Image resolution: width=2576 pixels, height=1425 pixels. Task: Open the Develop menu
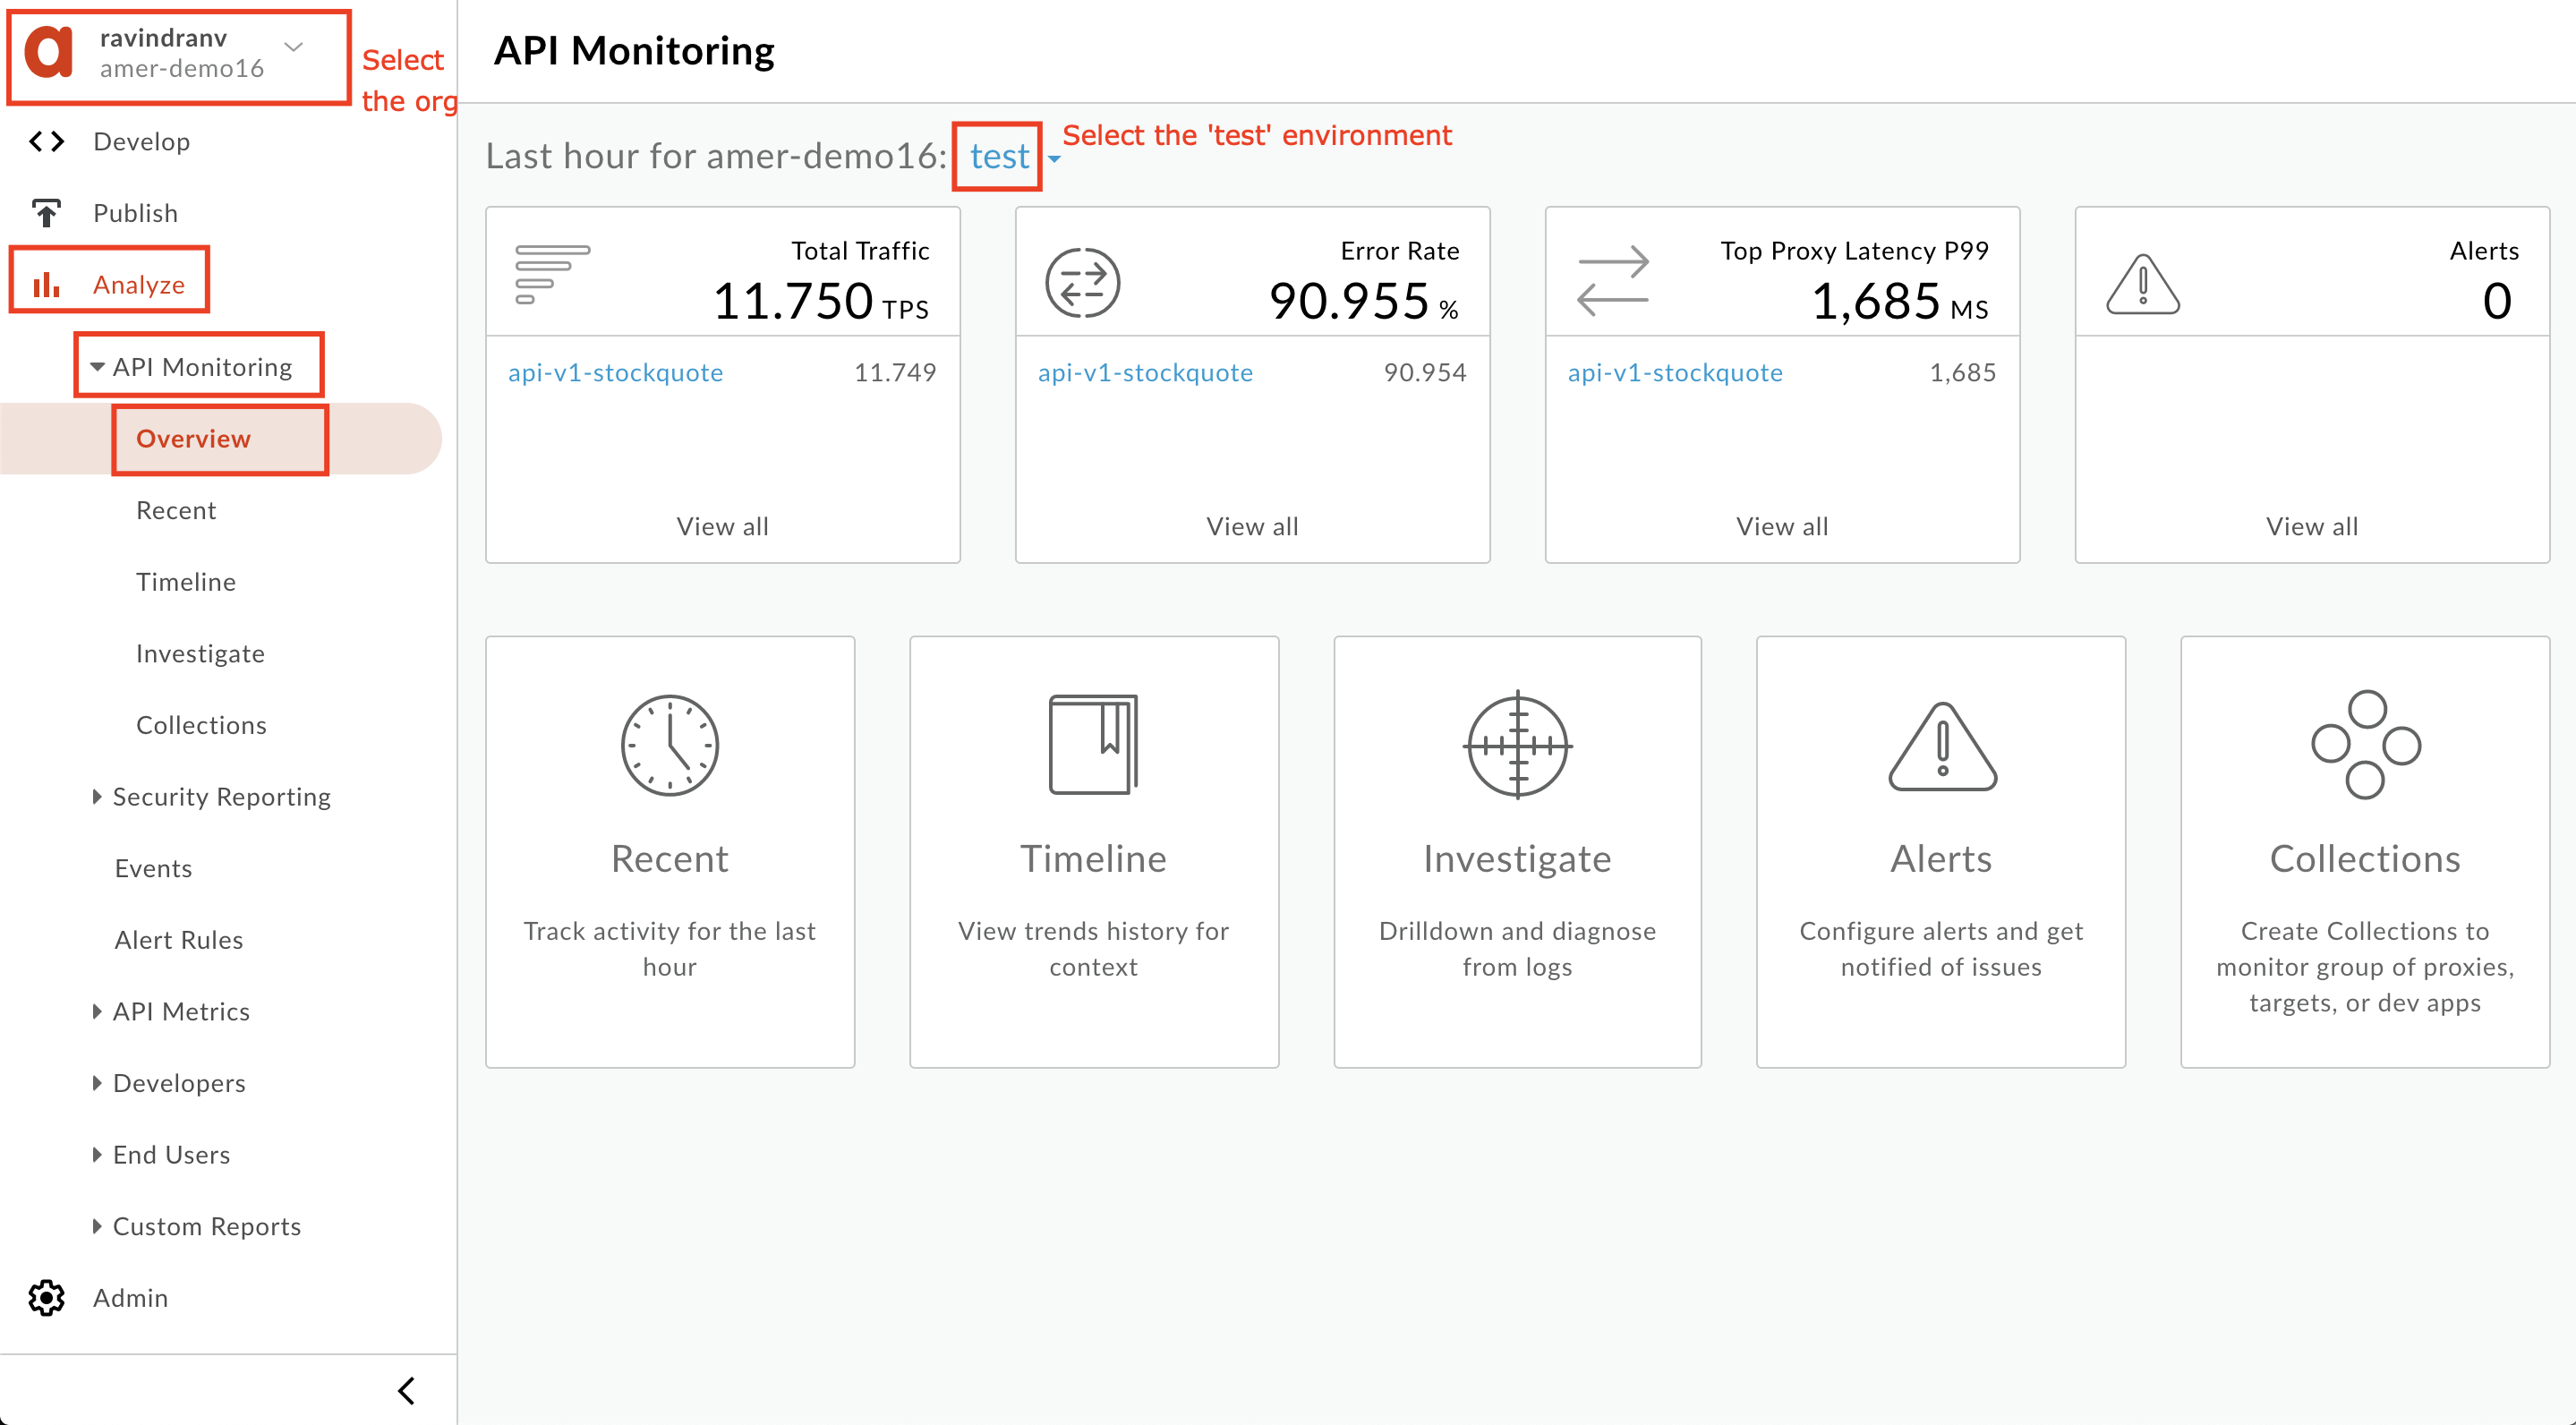pos(141,142)
